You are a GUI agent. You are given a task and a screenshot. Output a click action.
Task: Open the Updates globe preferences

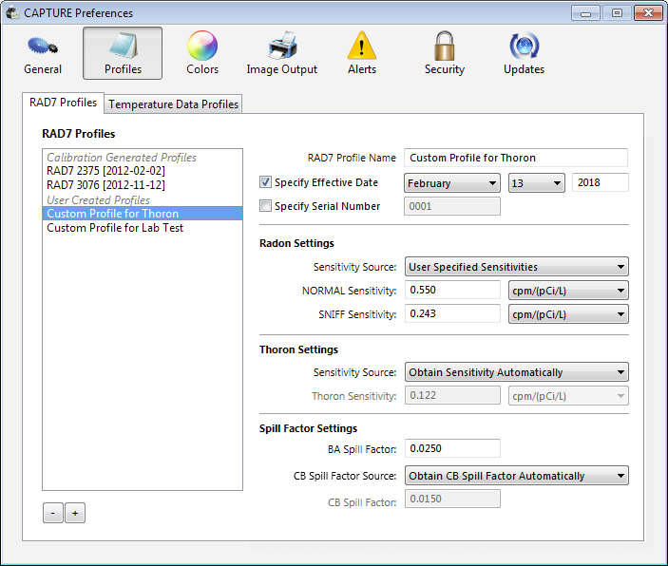tap(524, 53)
